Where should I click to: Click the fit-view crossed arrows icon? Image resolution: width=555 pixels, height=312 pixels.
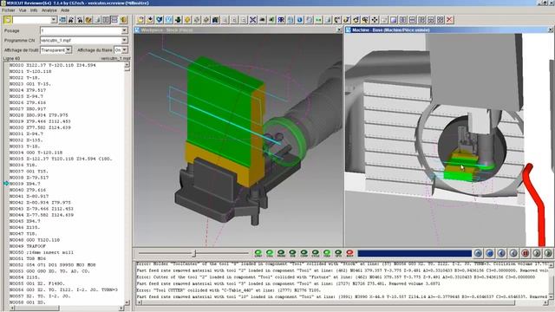click(252, 20)
